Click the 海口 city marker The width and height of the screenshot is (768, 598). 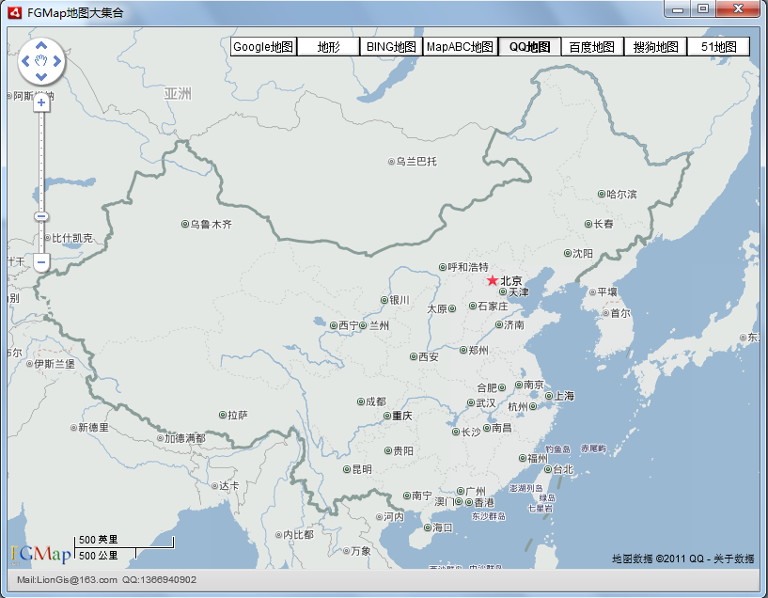click(x=427, y=527)
